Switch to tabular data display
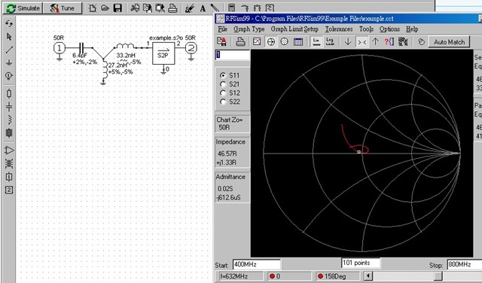This screenshot has width=482, height=283. [x=298, y=42]
